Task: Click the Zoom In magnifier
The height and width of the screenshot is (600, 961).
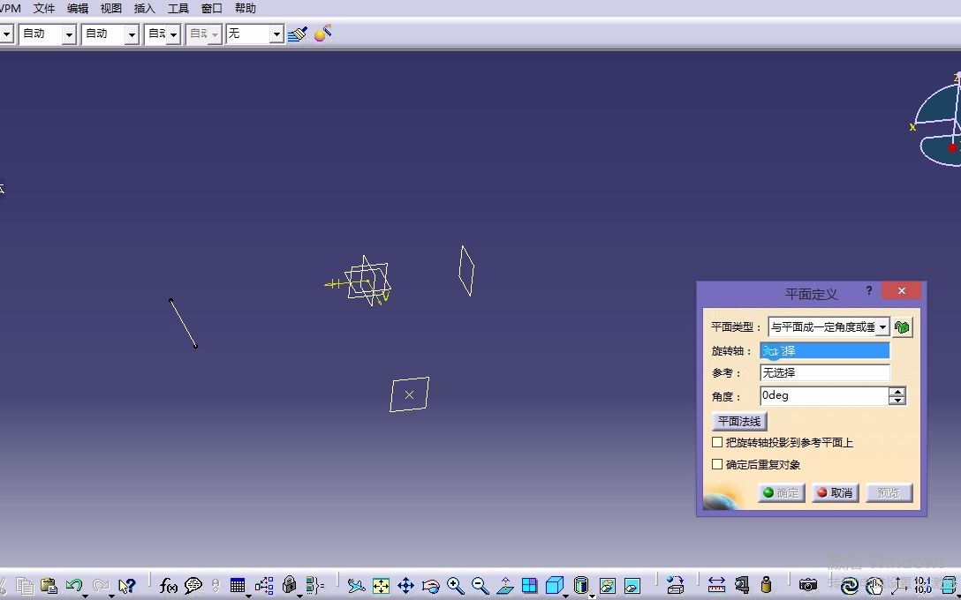Action: click(456, 586)
